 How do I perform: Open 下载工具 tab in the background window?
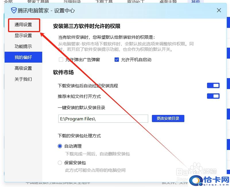coord(104,1)
